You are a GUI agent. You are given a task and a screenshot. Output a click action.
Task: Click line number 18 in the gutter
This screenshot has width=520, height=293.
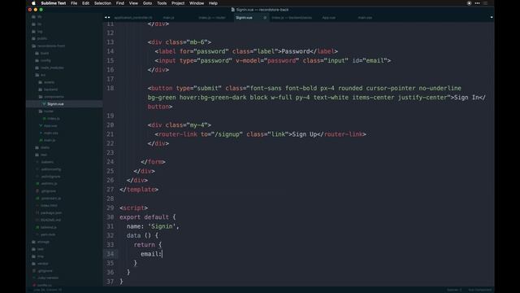tap(110, 88)
